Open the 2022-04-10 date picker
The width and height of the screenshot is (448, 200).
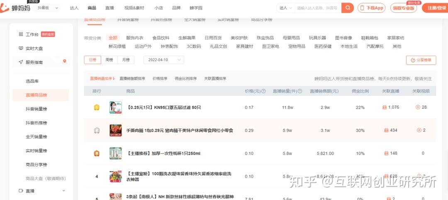pos(164,60)
